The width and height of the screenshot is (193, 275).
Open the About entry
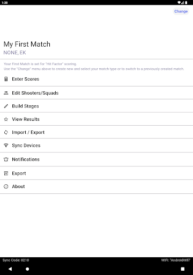[x=96, y=186]
